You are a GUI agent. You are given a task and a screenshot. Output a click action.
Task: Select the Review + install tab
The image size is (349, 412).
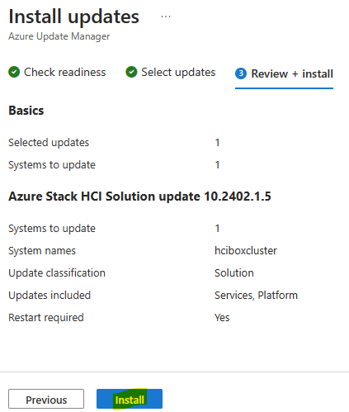[284, 73]
